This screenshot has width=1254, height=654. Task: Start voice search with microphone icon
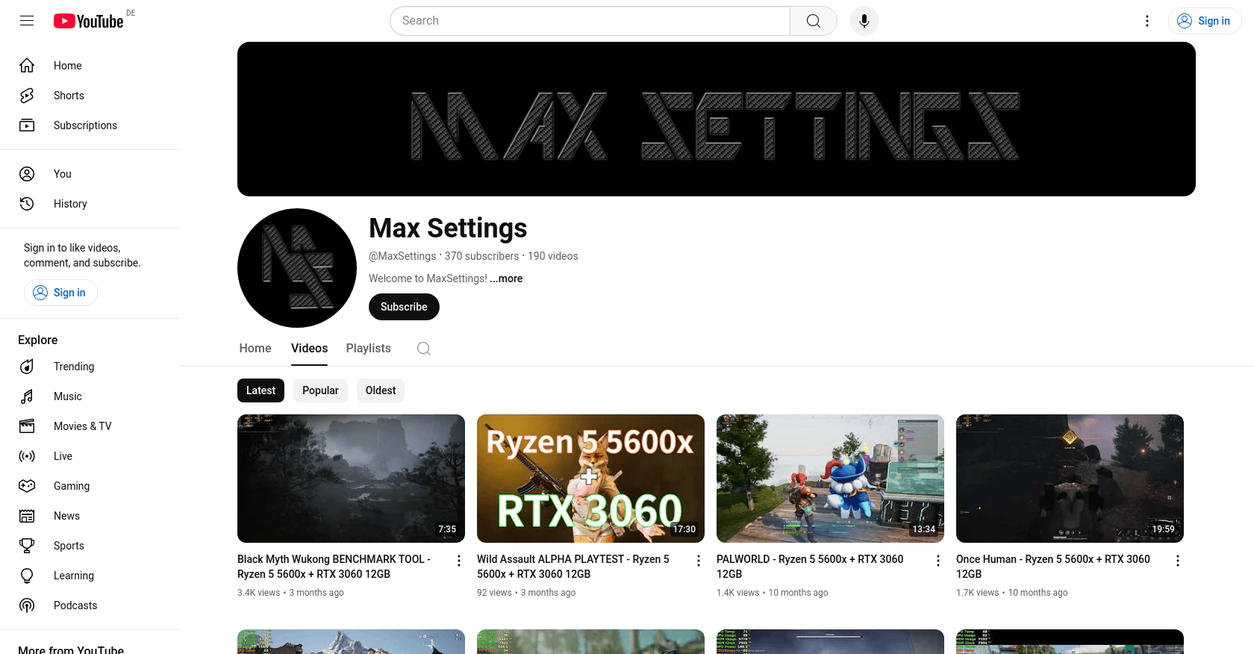point(864,21)
